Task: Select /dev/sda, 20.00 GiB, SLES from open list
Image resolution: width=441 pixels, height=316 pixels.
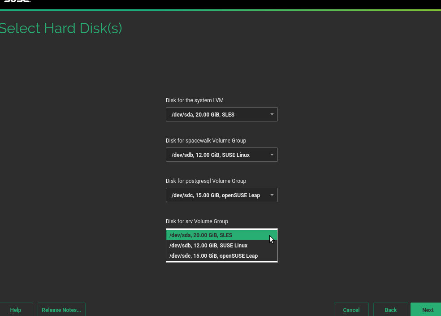Action: 221,235
